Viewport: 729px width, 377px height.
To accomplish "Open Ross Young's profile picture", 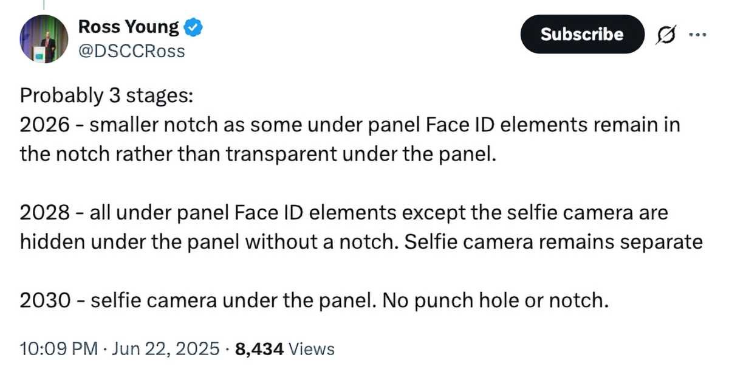I will point(44,39).
